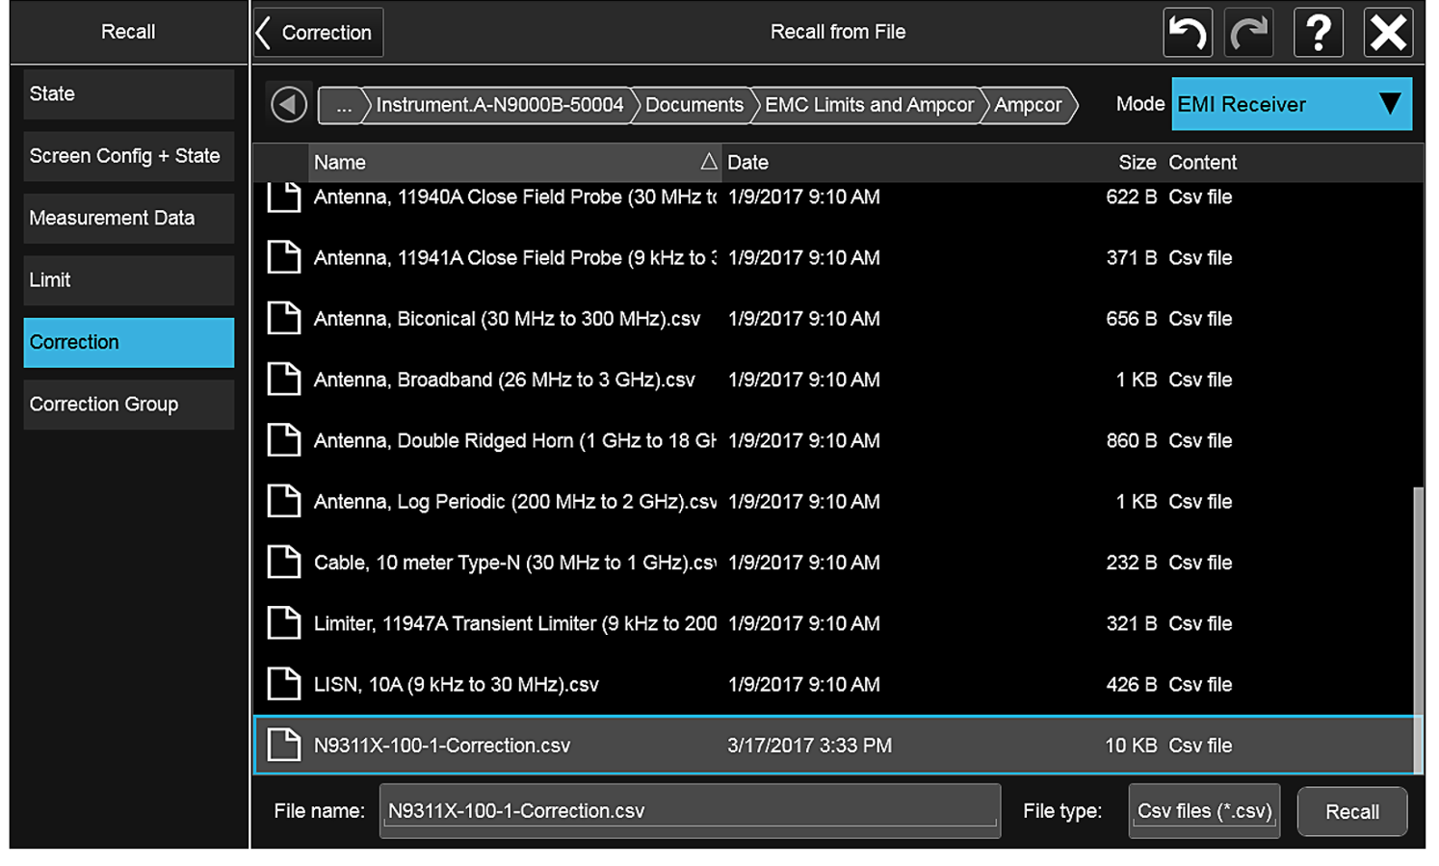Select the Correction Group option
The width and height of the screenshot is (1439, 866).
[129, 405]
